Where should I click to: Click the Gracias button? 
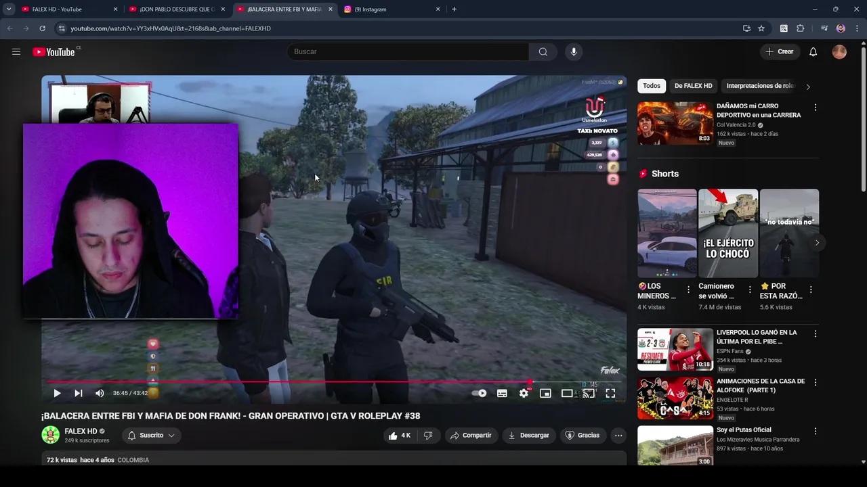tap(583, 436)
